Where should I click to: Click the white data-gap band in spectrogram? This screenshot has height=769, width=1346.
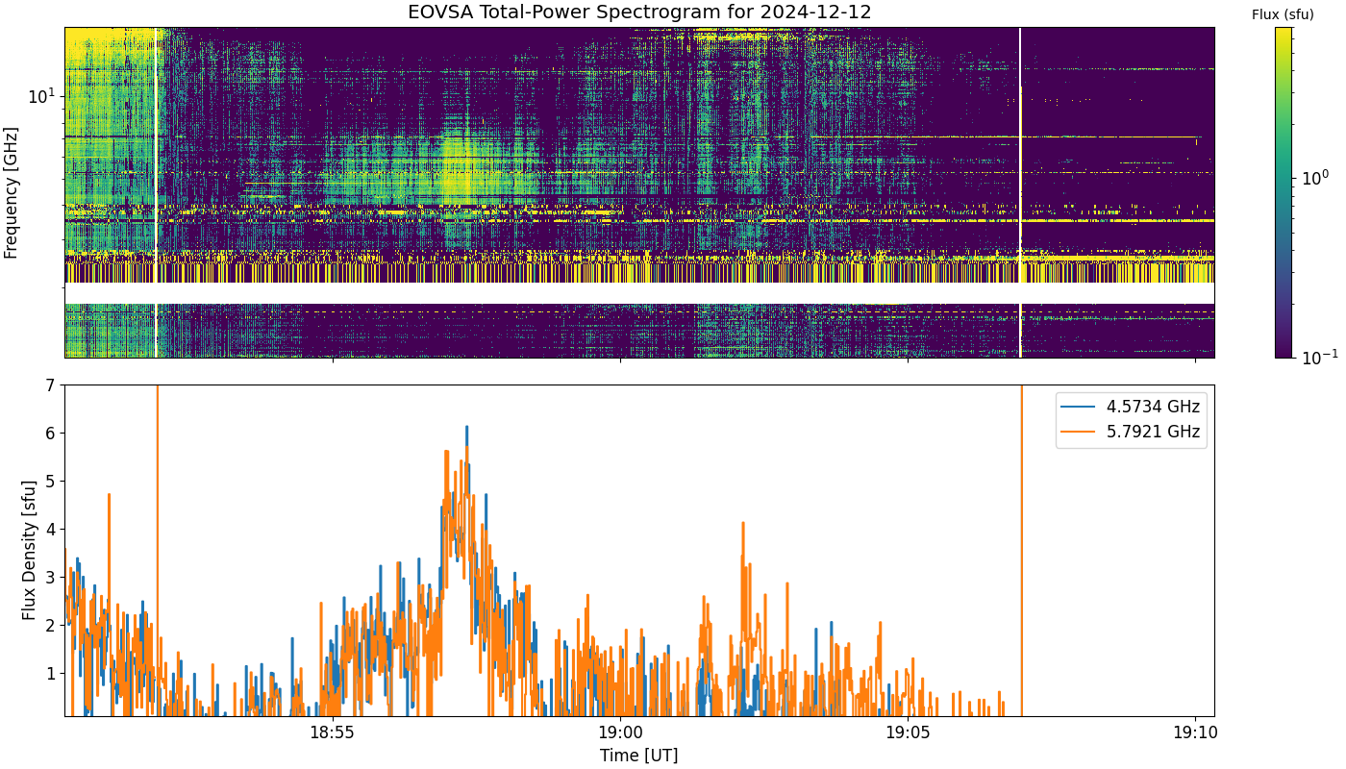pyautogui.click(x=639, y=293)
